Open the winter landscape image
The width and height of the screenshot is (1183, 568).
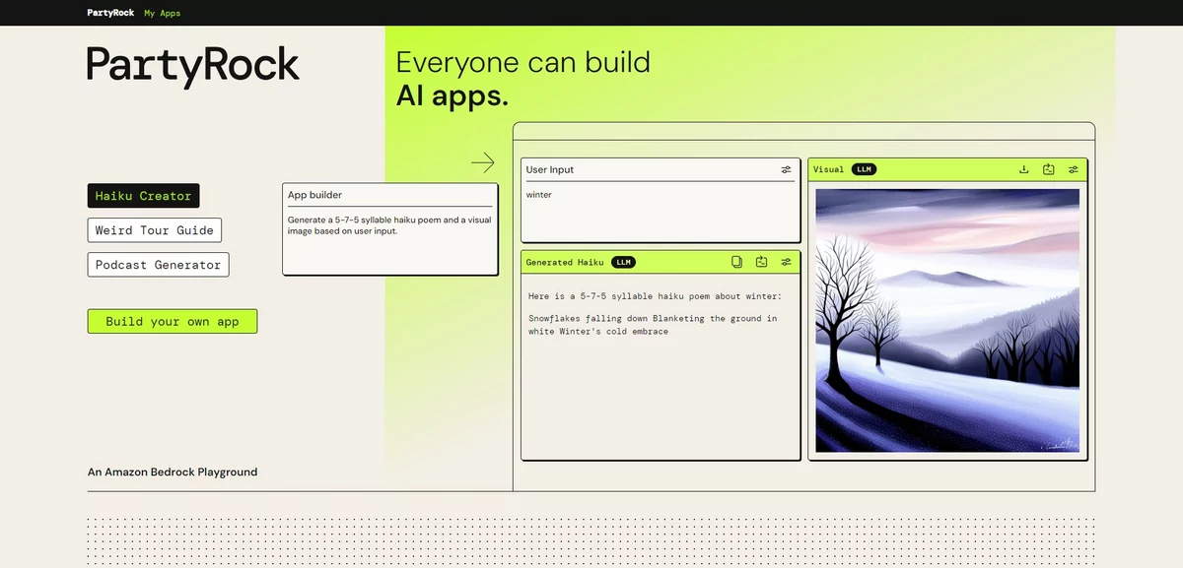(x=947, y=320)
